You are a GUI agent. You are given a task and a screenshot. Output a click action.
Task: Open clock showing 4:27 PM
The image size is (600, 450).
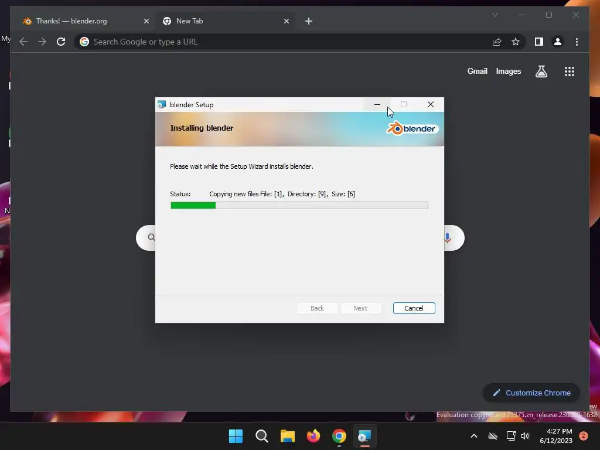(556, 436)
